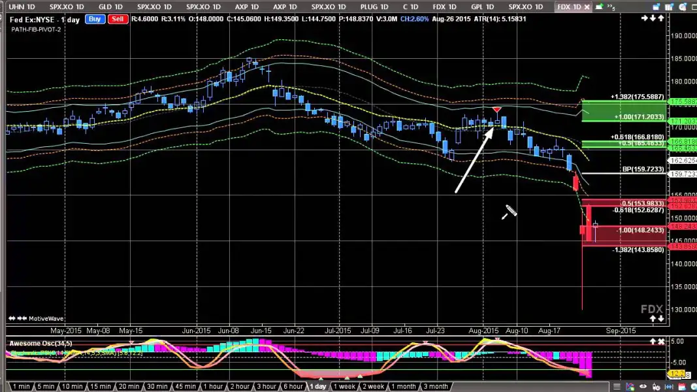Click scroll arrows beside MotiveWave logo
Image resolution: width=697 pixels, height=392 pixels.
click(x=18, y=319)
